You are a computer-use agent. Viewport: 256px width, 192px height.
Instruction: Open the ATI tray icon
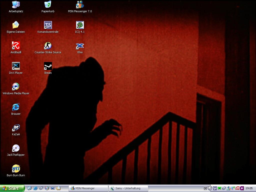click(237, 188)
